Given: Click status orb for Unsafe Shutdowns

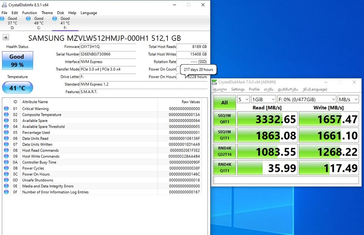Looking at the screenshot, I should coord(6,180).
